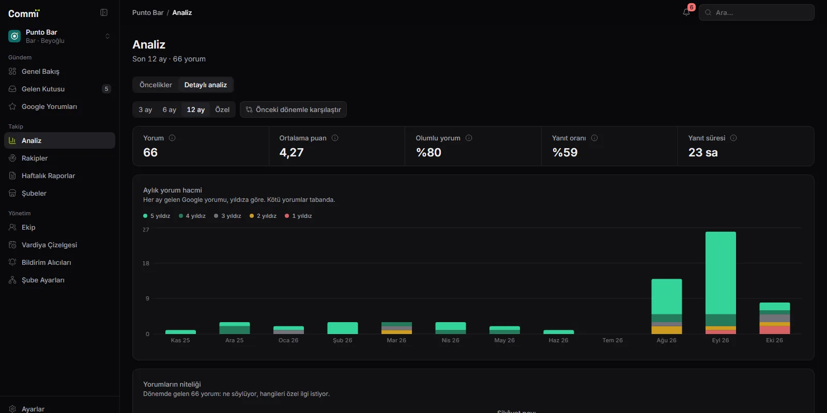
Task: Click the Genel Bakış sidebar icon
Action: pos(12,71)
